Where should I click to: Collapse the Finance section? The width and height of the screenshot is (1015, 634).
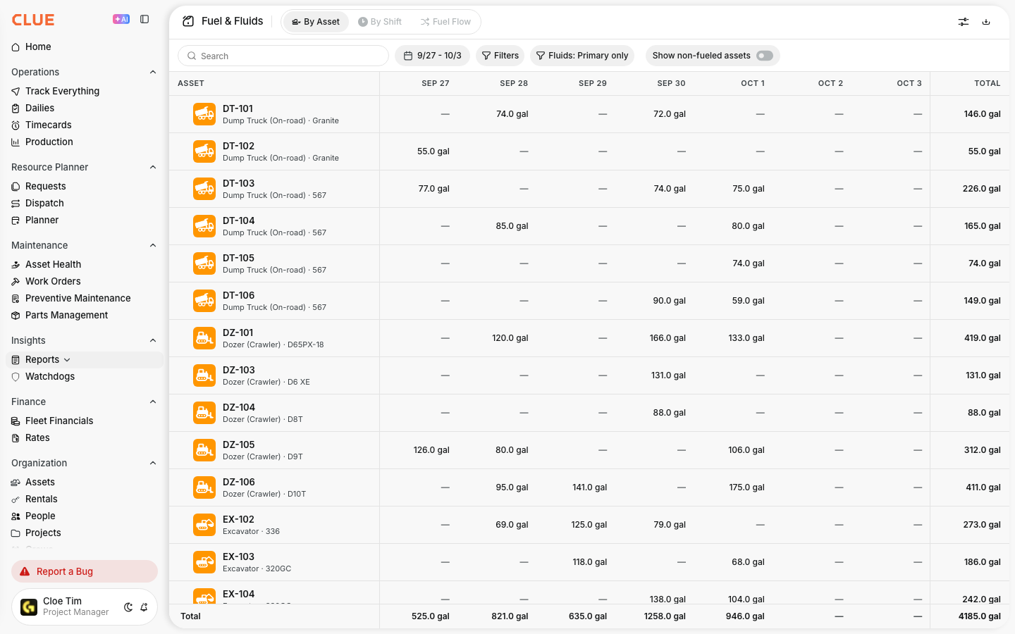click(x=153, y=402)
